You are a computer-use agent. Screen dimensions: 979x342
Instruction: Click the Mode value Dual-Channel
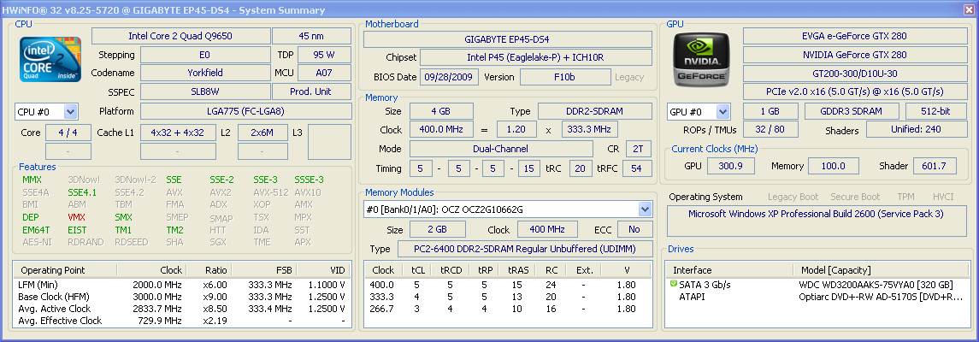tap(501, 149)
